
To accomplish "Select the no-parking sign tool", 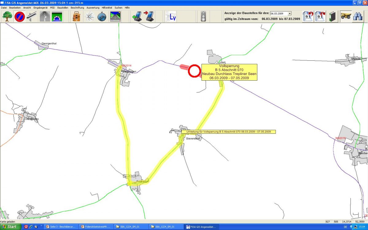I will point(20,16).
